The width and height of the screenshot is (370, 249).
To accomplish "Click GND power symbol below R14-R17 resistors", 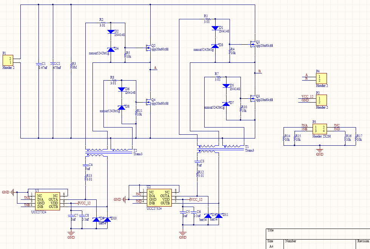I will click(x=320, y=151).
